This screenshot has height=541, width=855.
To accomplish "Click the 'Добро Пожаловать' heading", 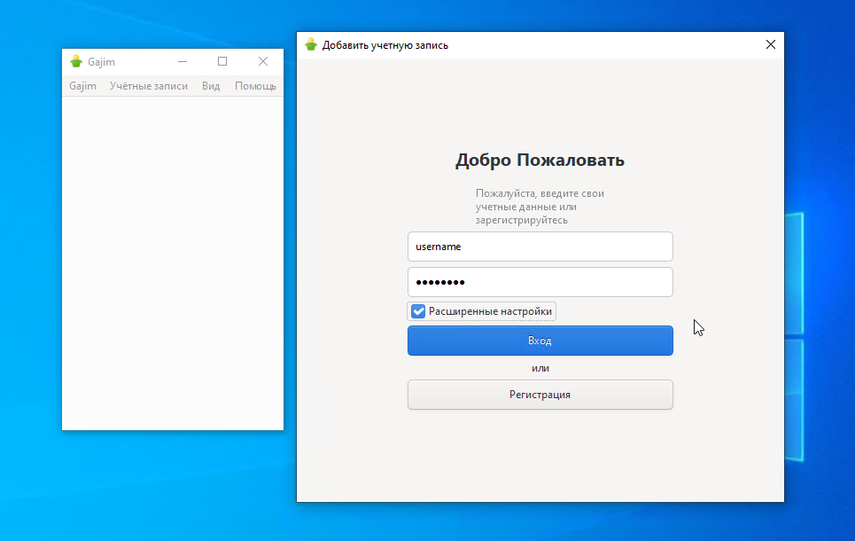I will (x=540, y=161).
